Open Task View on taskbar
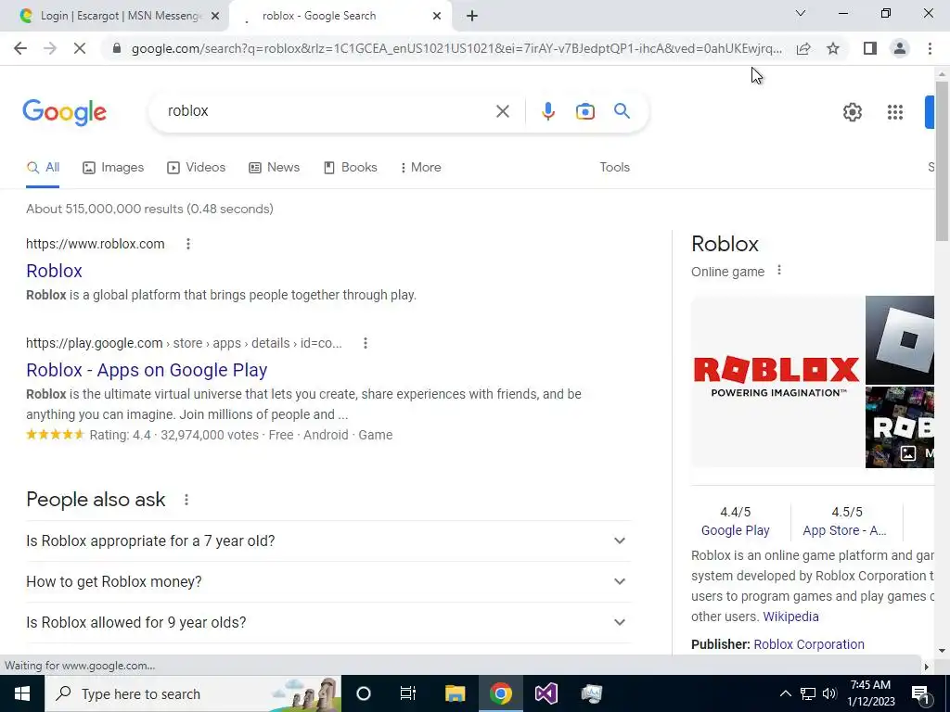This screenshot has width=950, height=712. tap(408, 693)
